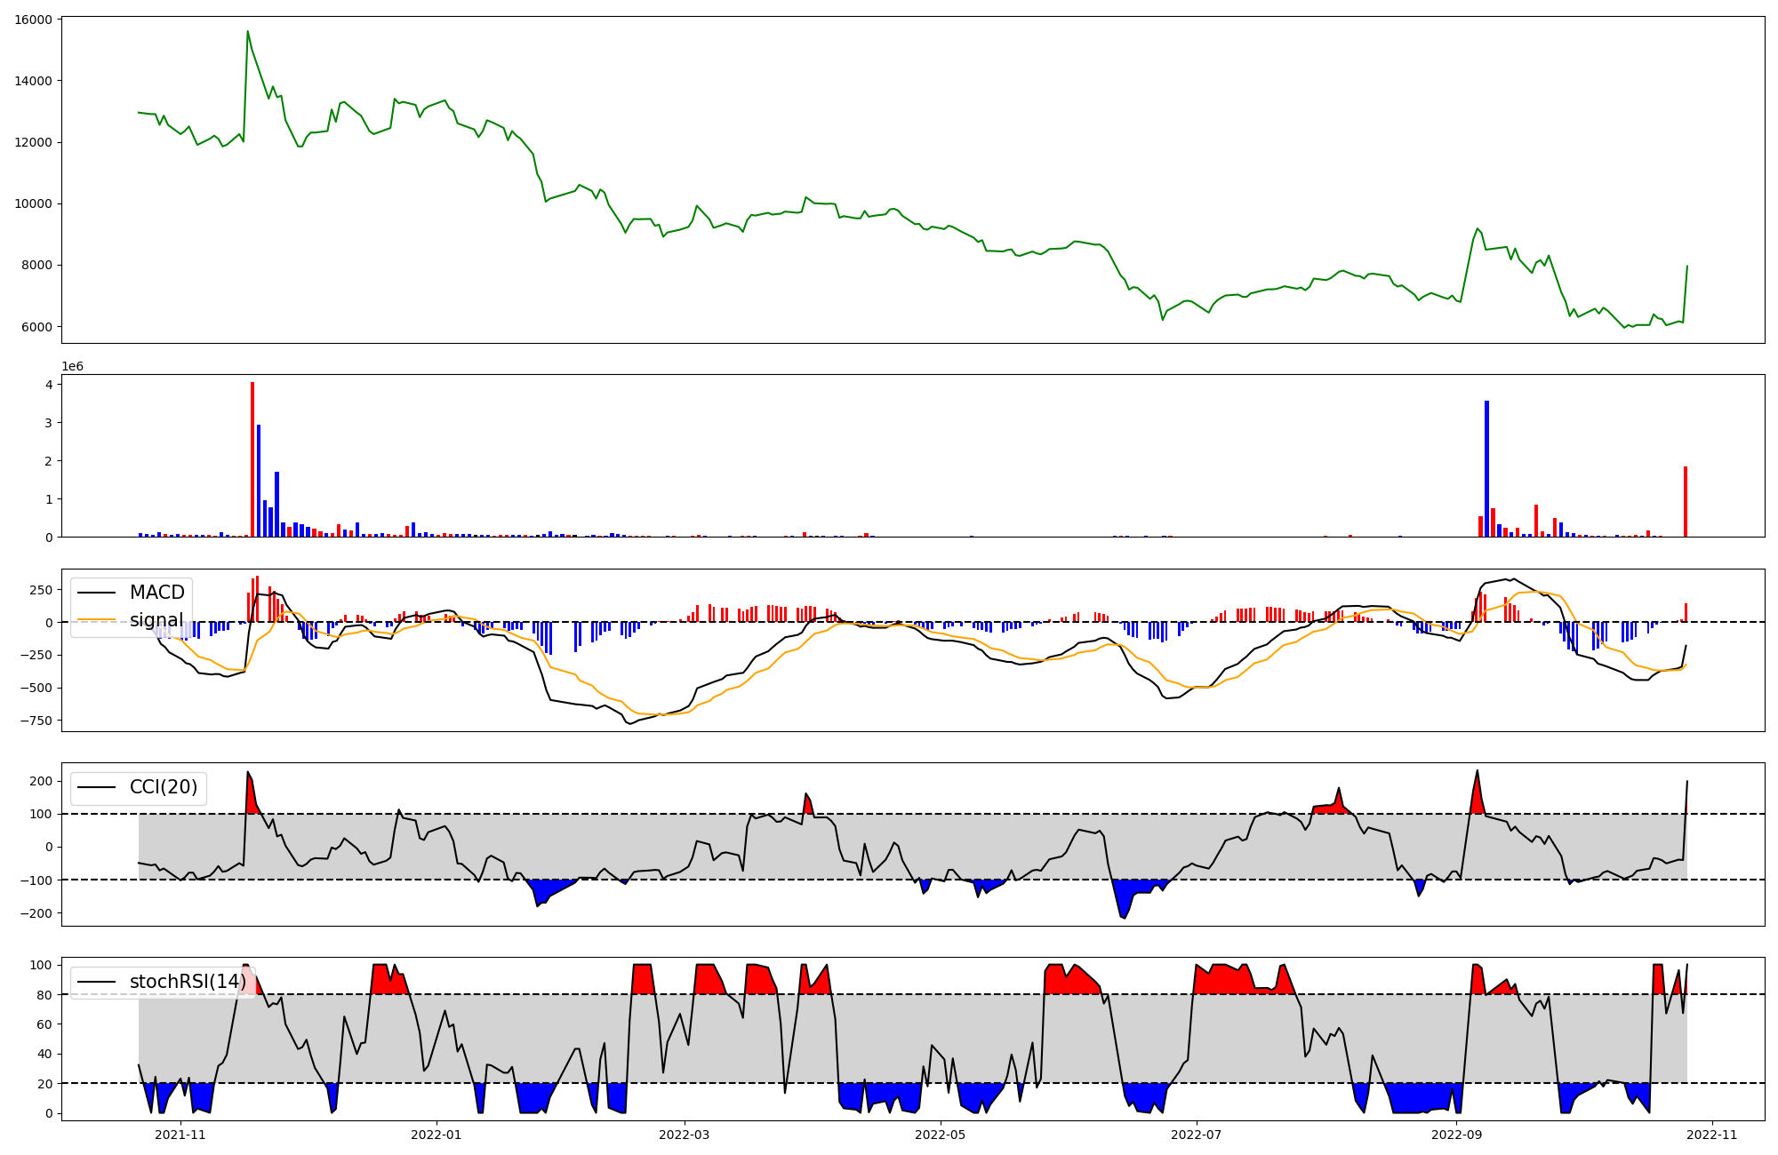Click the 2022-11 date axis label
The image size is (1778, 1155).
tap(1712, 1135)
